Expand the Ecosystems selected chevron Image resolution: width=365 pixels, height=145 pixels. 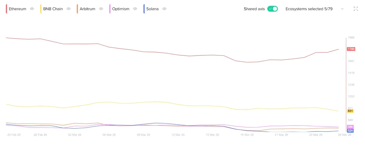coord(342,9)
